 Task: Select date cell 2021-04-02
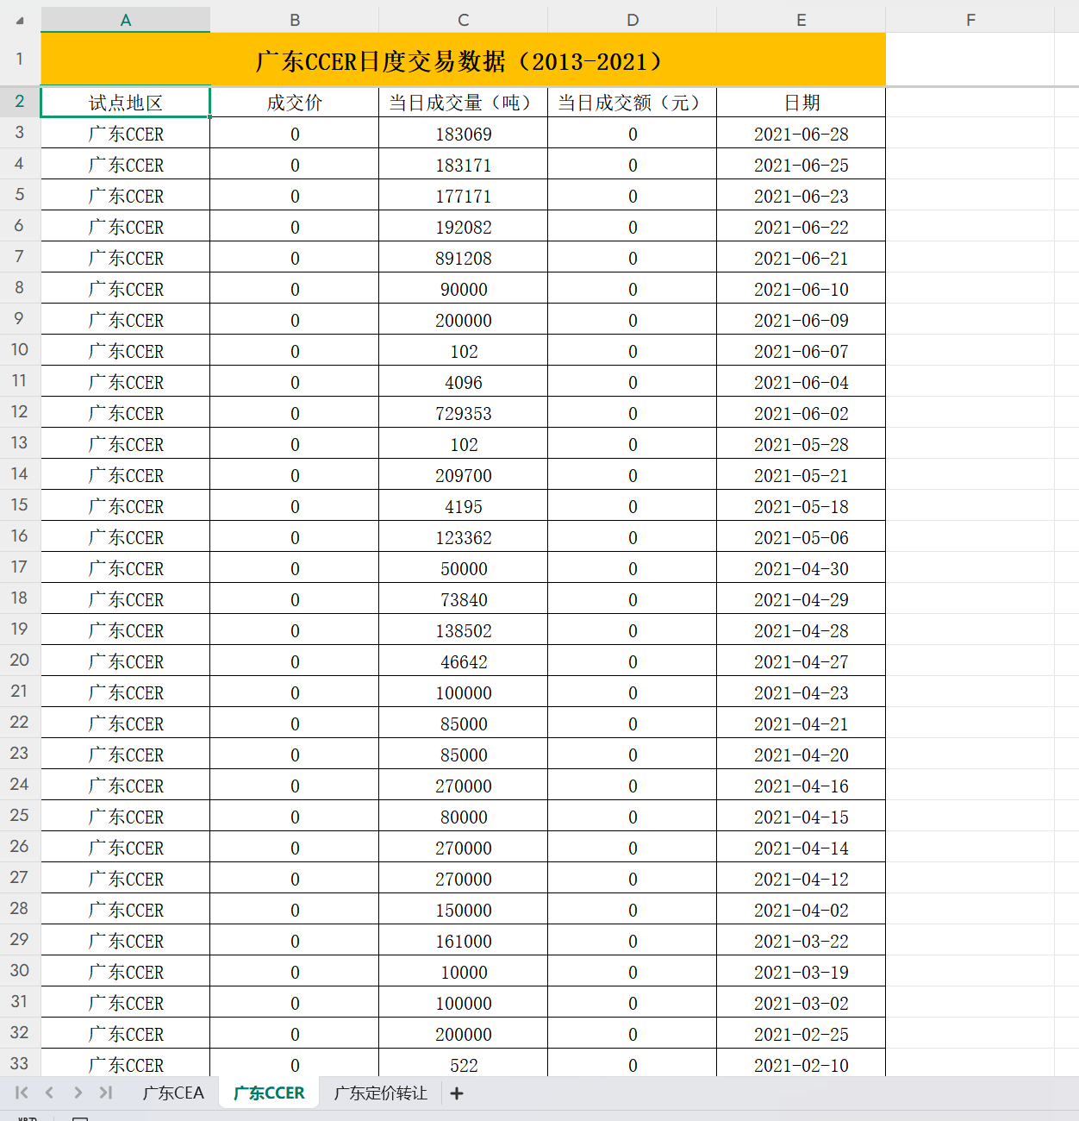coord(801,910)
